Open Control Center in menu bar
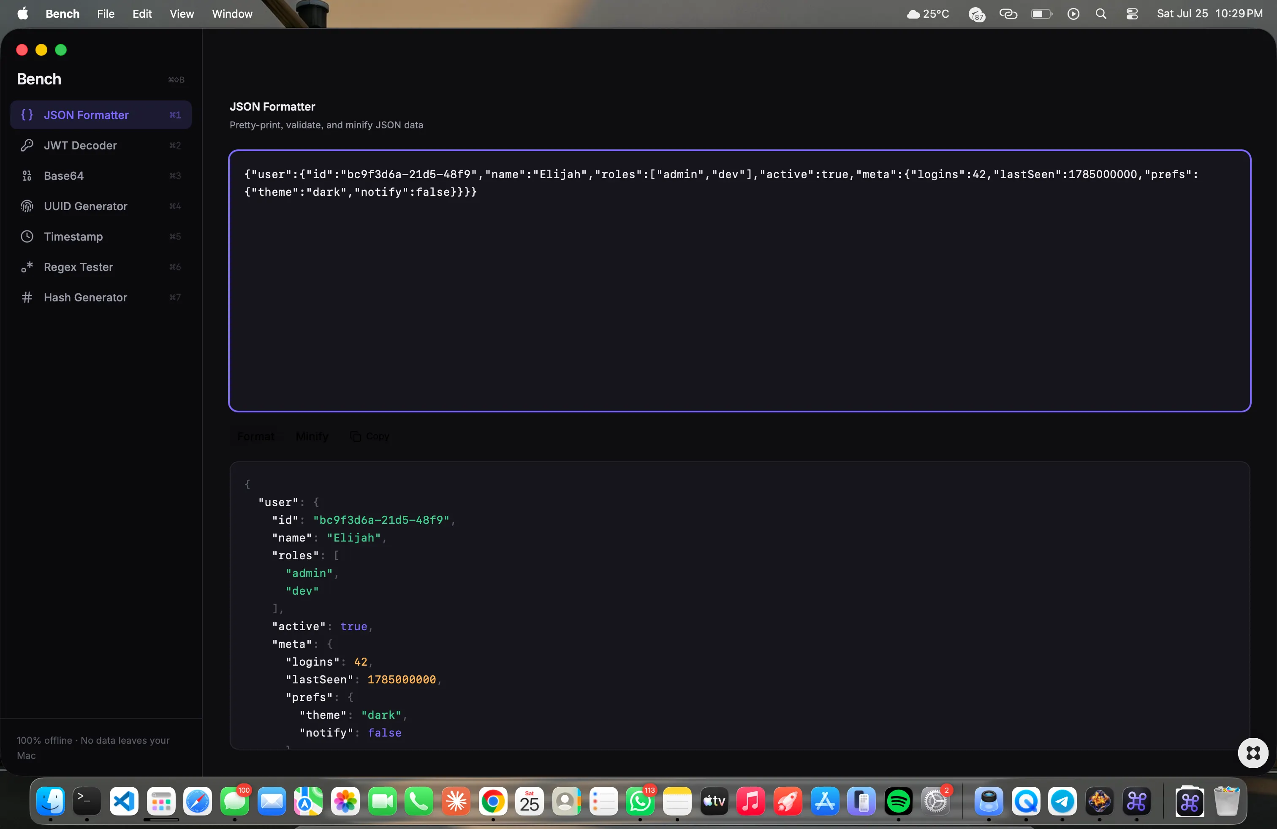 tap(1132, 14)
